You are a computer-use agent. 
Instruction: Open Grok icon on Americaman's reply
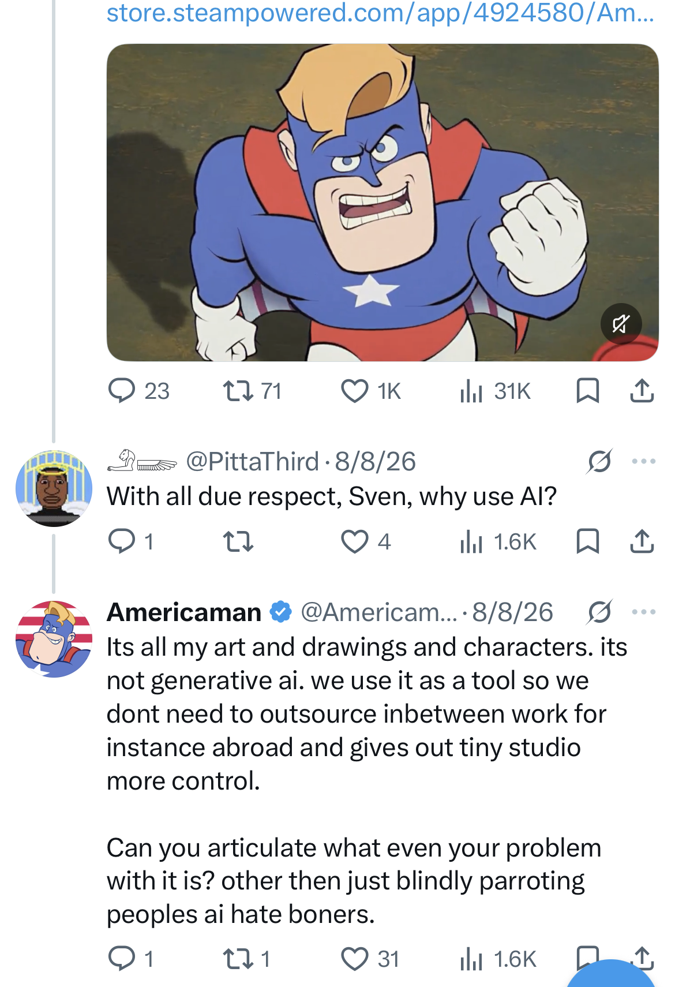coord(599,612)
